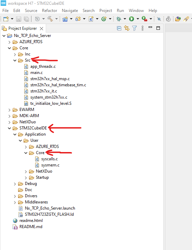Click the Skip All Breakpoints icon
The image size is (192, 250).
159,19
